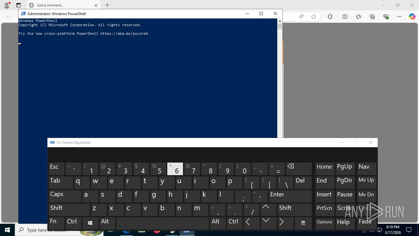Open Edge tab actions menu icon
419x236 pixels.
point(18,5)
